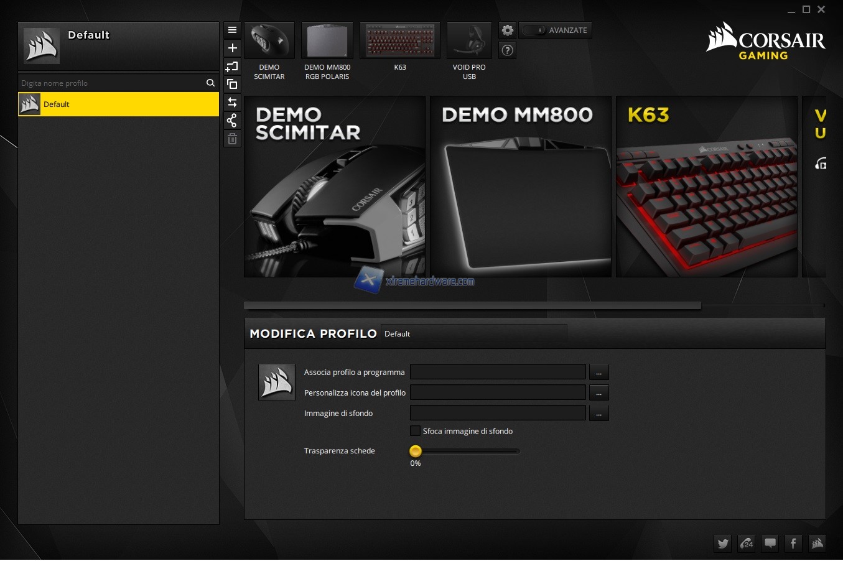843x561 pixels.
Task: Click the copy profile icon
Action: tap(232, 84)
